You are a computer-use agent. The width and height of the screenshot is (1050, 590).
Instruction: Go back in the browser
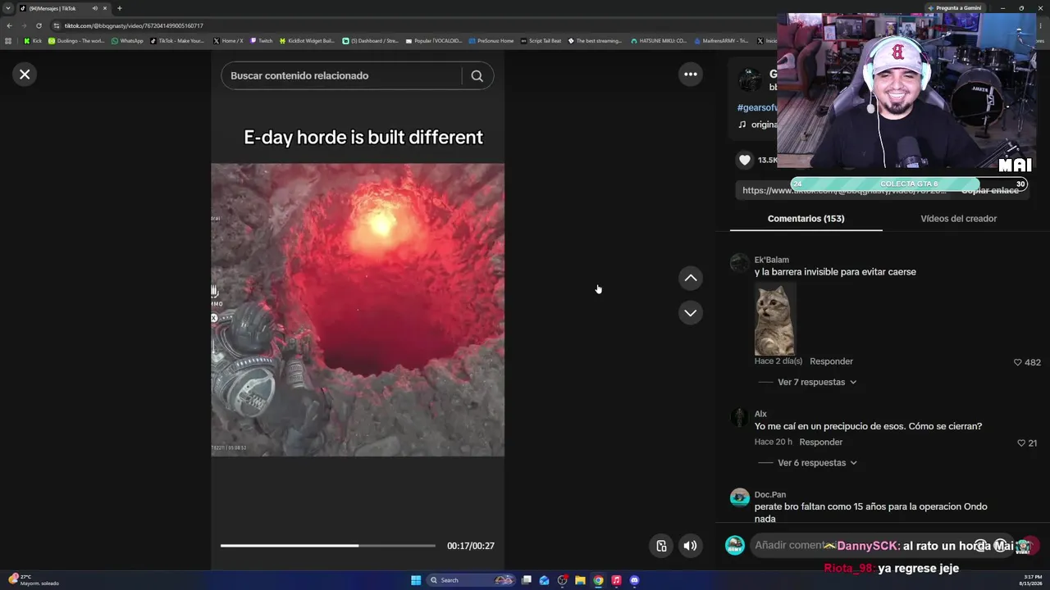[x=9, y=25]
